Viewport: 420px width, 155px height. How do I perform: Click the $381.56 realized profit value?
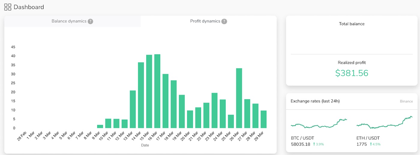352,73
